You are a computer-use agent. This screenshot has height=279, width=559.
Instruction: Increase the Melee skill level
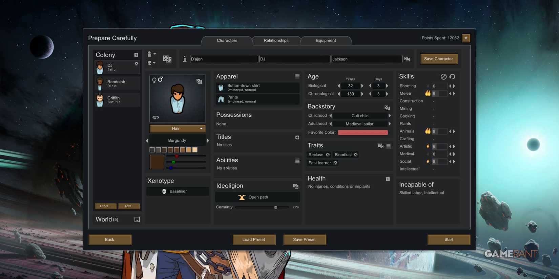point(454,93)
